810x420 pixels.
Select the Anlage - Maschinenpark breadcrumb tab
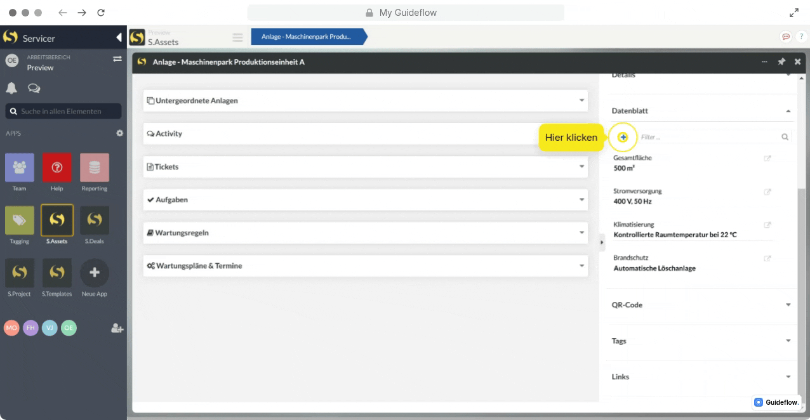click(x=307, y=37)
